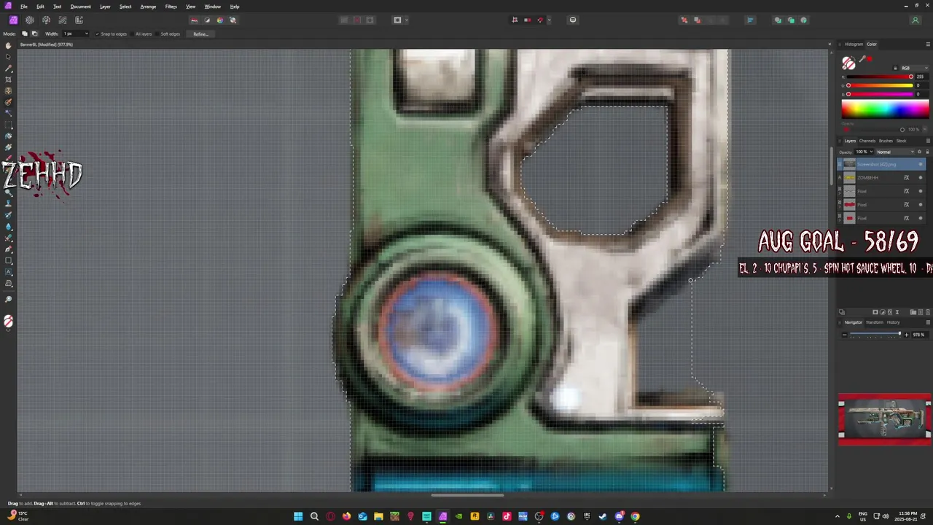Image resolution: width=933 pixels, height=525 pixels.
Task: Open the account icon in the toolbar
Action: click(x=916, y=20)
